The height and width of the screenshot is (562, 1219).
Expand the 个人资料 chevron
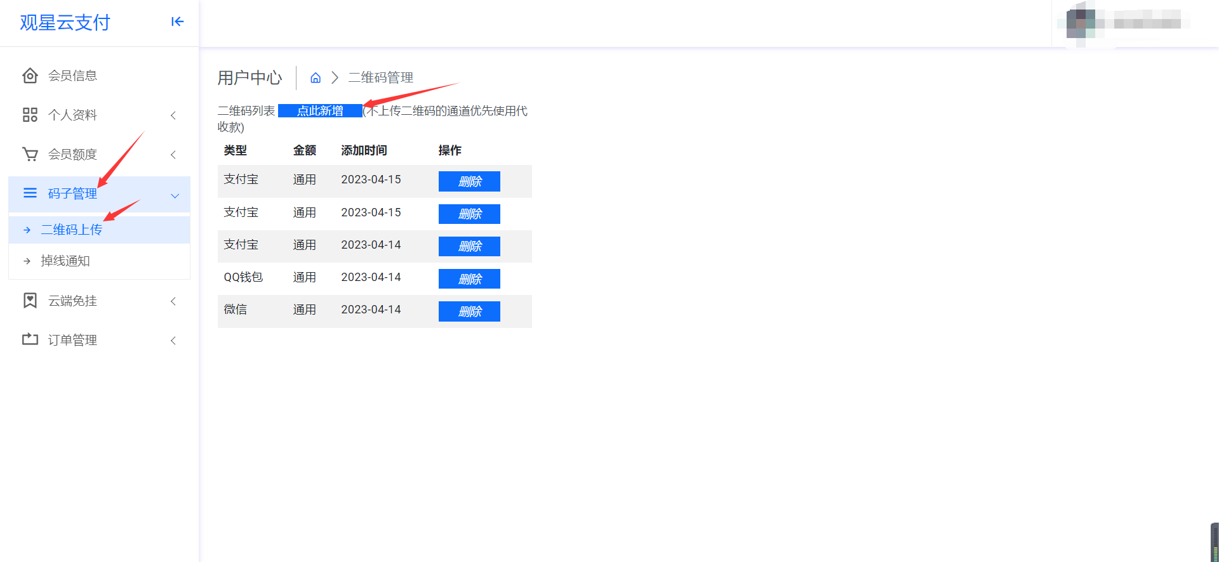[173, 115]
